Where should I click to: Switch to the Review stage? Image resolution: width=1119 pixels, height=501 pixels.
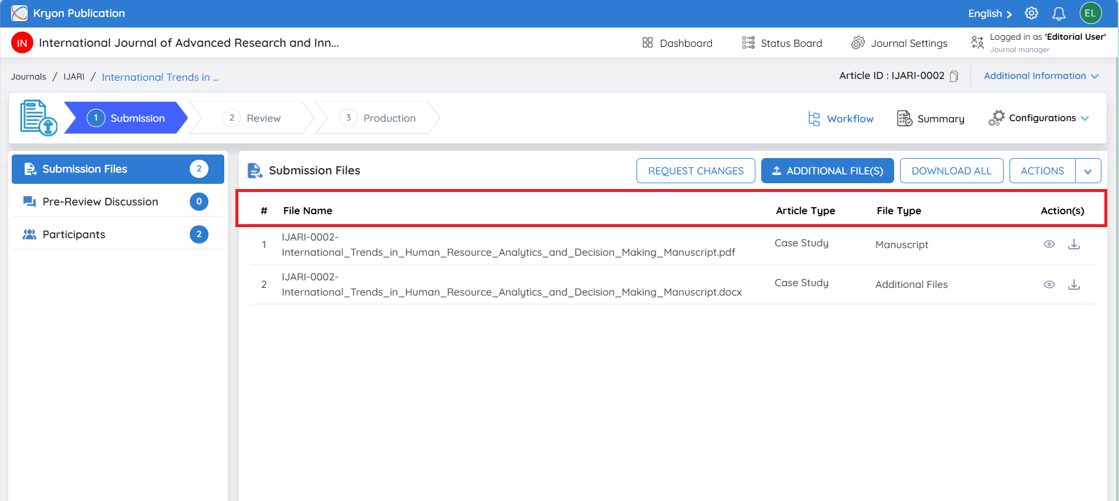[252, 118]
